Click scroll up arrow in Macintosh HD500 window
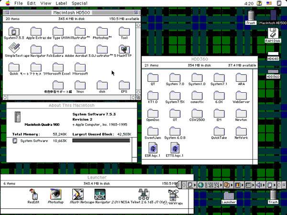This screenshot has width=287, height=215. (x=138, y=25)
